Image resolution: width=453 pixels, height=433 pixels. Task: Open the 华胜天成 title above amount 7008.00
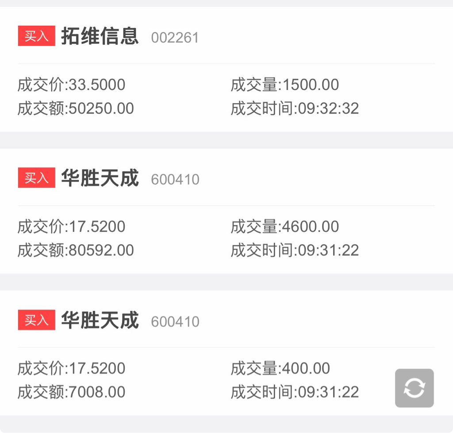100,320
